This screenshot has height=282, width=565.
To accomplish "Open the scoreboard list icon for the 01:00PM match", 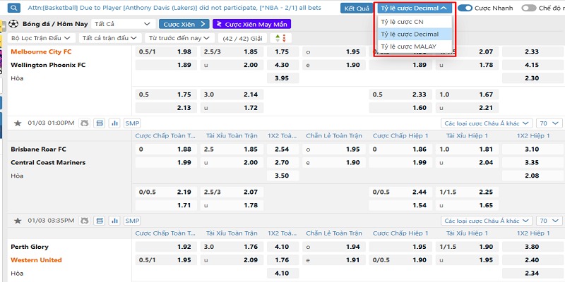I will tap(100, 123).
